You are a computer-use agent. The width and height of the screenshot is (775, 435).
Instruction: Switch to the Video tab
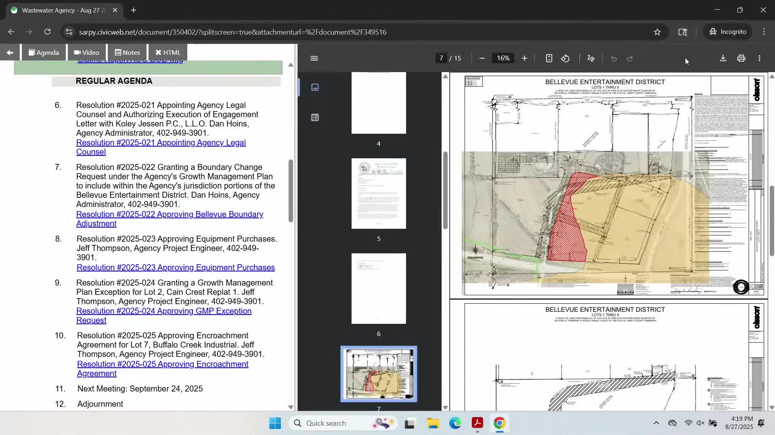click(86, 53)
